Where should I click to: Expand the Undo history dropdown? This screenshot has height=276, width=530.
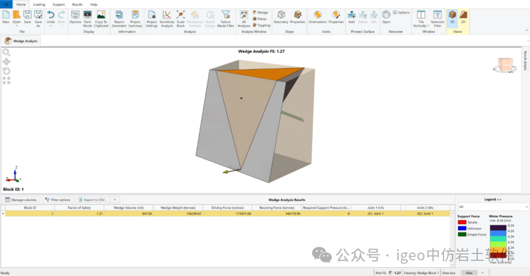point(51,25)
